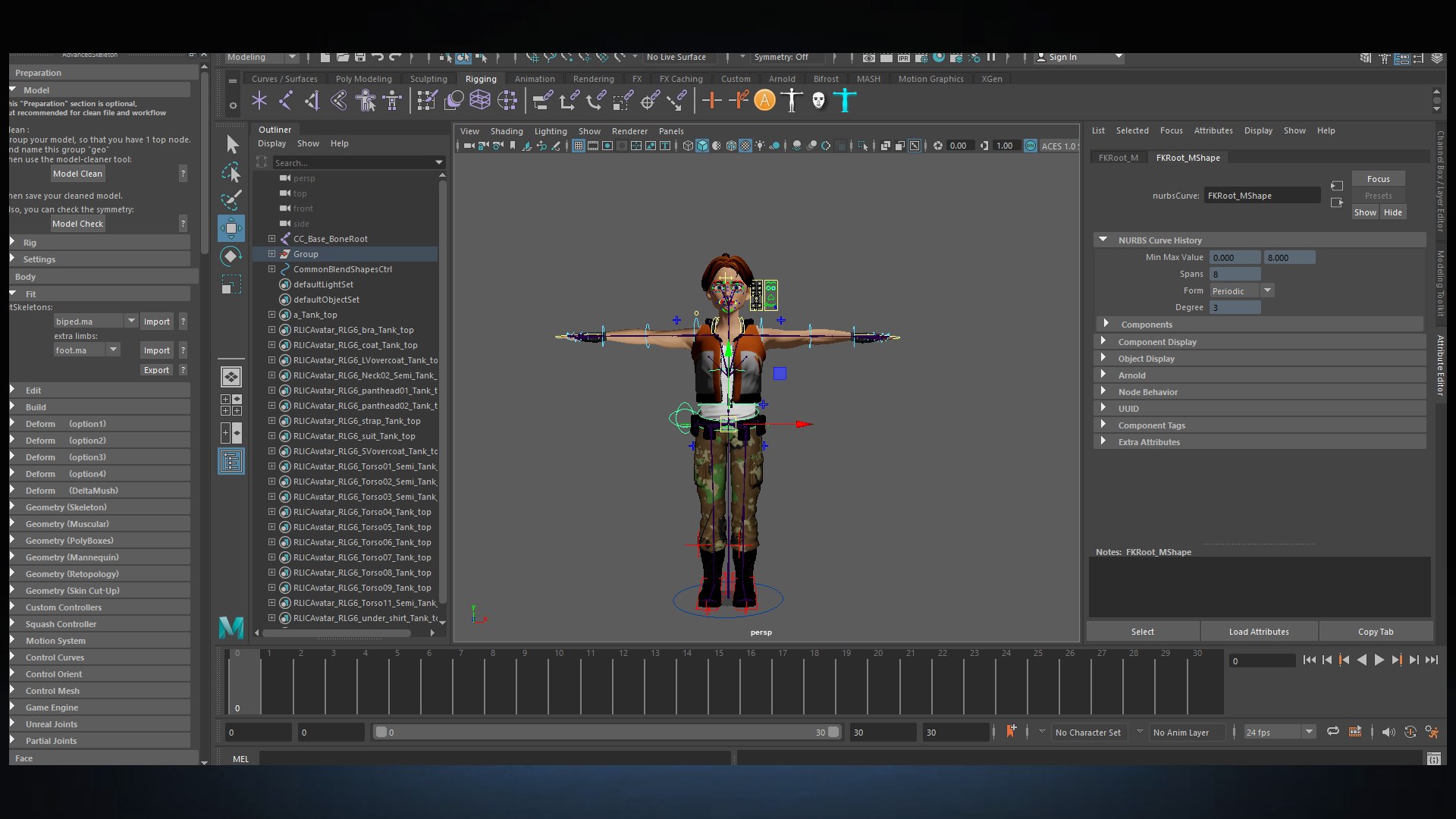Click the playback range slider bar
The image size is (1456, 819).
pos(607,733)
